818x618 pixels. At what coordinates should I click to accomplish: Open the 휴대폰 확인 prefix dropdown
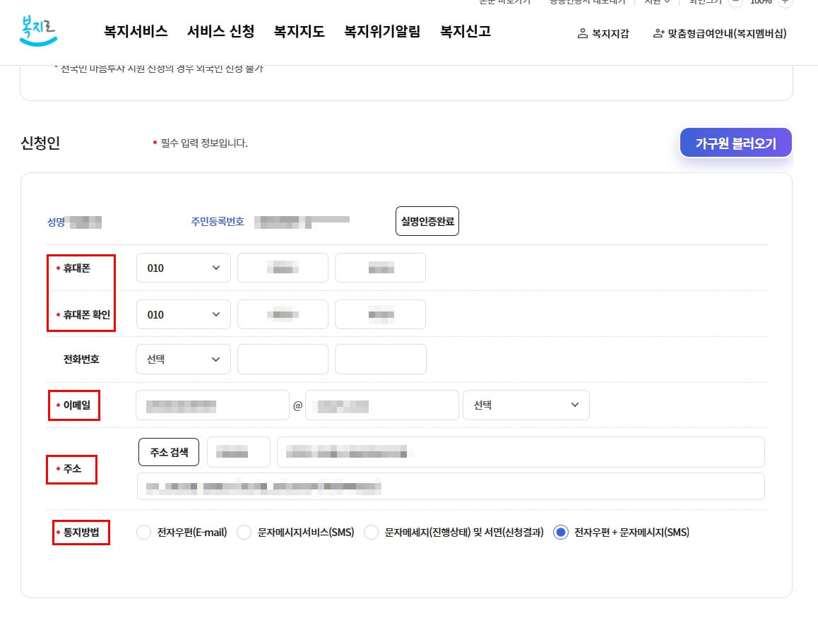[x=183, y=314]
